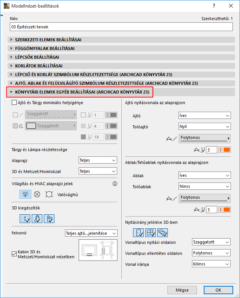Viewport: 240px width, 298px height.
Task: Click line type icon beside window Folytonos selector
Action: click(172, 198)
